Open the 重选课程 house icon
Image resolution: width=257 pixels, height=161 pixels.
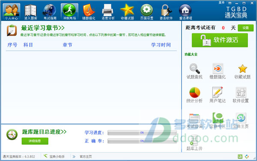pos(185,12)
